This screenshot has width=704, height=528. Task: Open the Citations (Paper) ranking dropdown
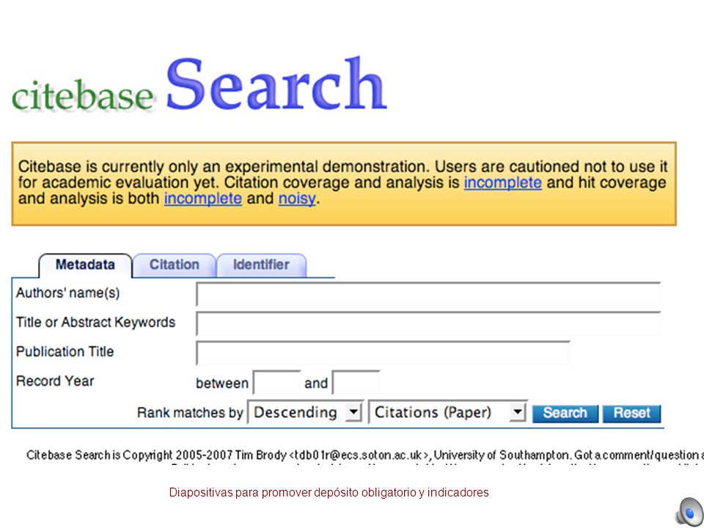(447, 412)
